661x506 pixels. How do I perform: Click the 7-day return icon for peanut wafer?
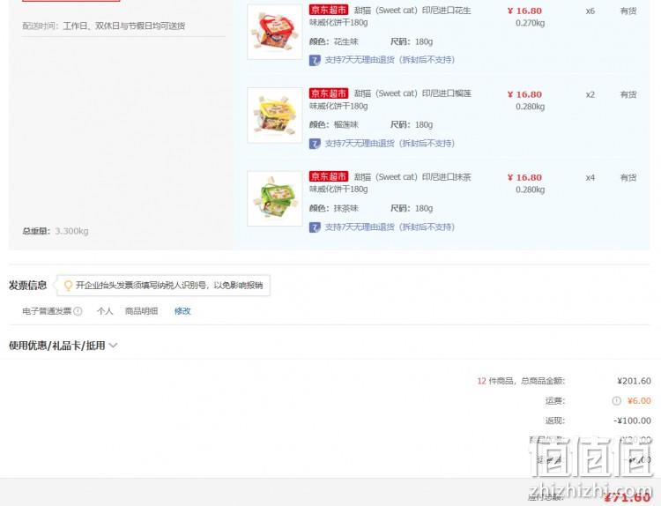(x=315, y=60)
